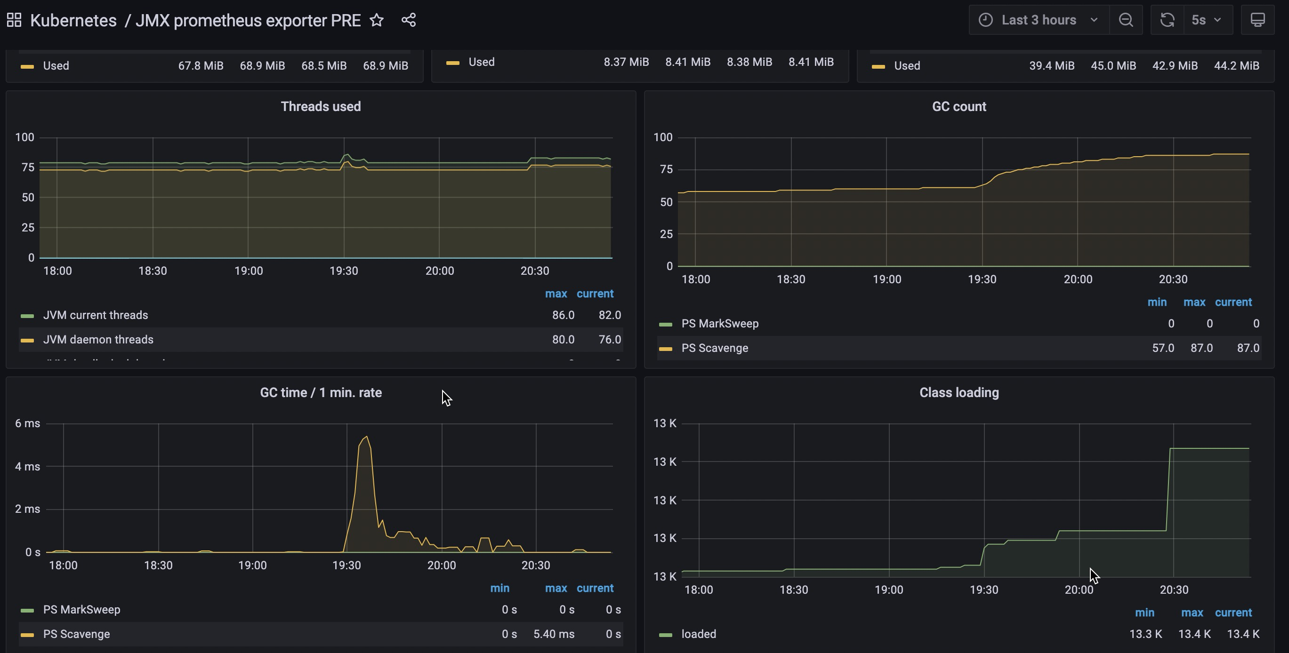
Task: Sort GC time legend by max
Action: pos(556,588)
